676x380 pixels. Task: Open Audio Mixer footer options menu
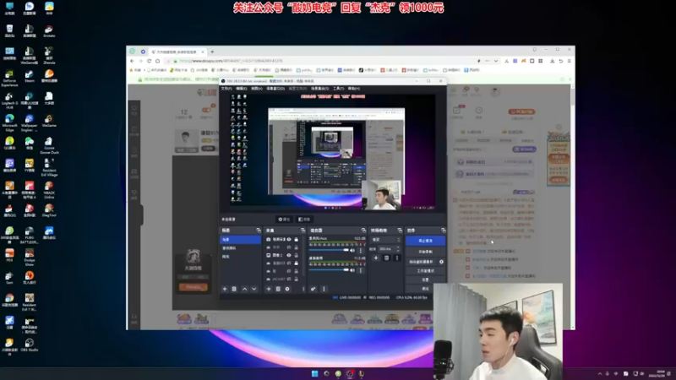click(x=324, y=289)
